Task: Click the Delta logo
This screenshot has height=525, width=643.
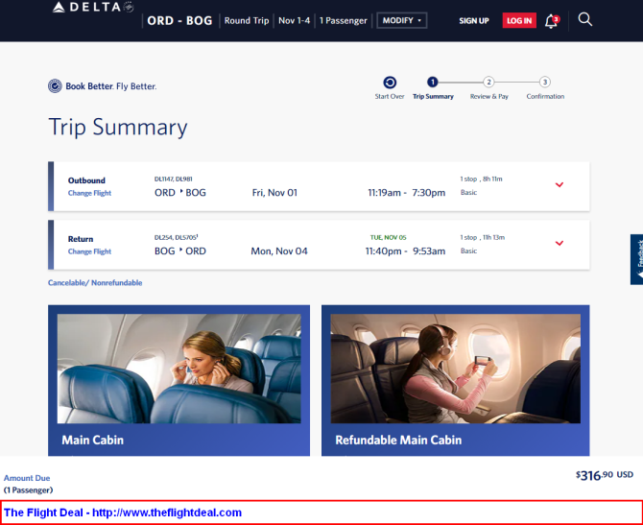Action: click(93, 7)
